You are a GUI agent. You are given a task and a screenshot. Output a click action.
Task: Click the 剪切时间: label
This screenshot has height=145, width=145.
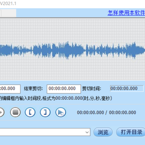click(91, 89)
